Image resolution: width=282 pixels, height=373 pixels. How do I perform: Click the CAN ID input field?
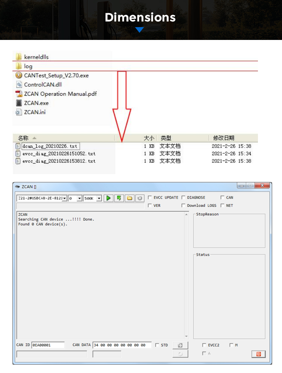click(x=48, y=345)
